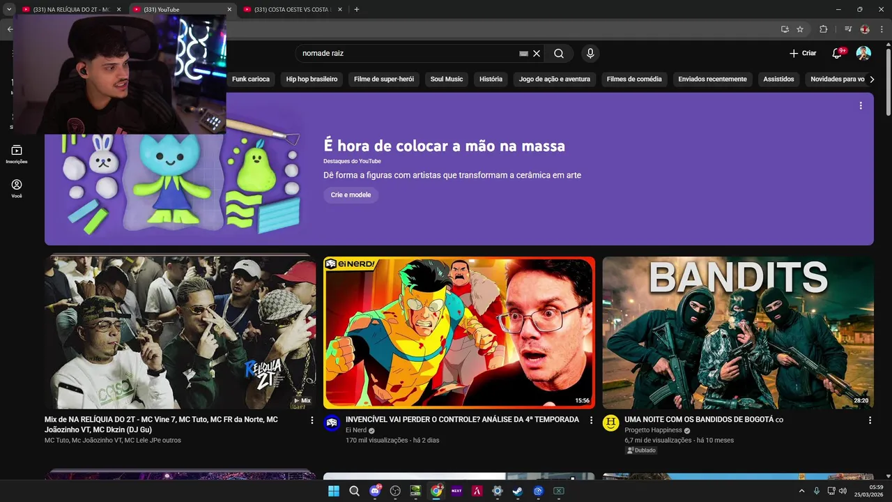Switch to COSTA OESTE VS COSTA browser tab
Screen dimensions: 892x502
[x=293, y=9]
